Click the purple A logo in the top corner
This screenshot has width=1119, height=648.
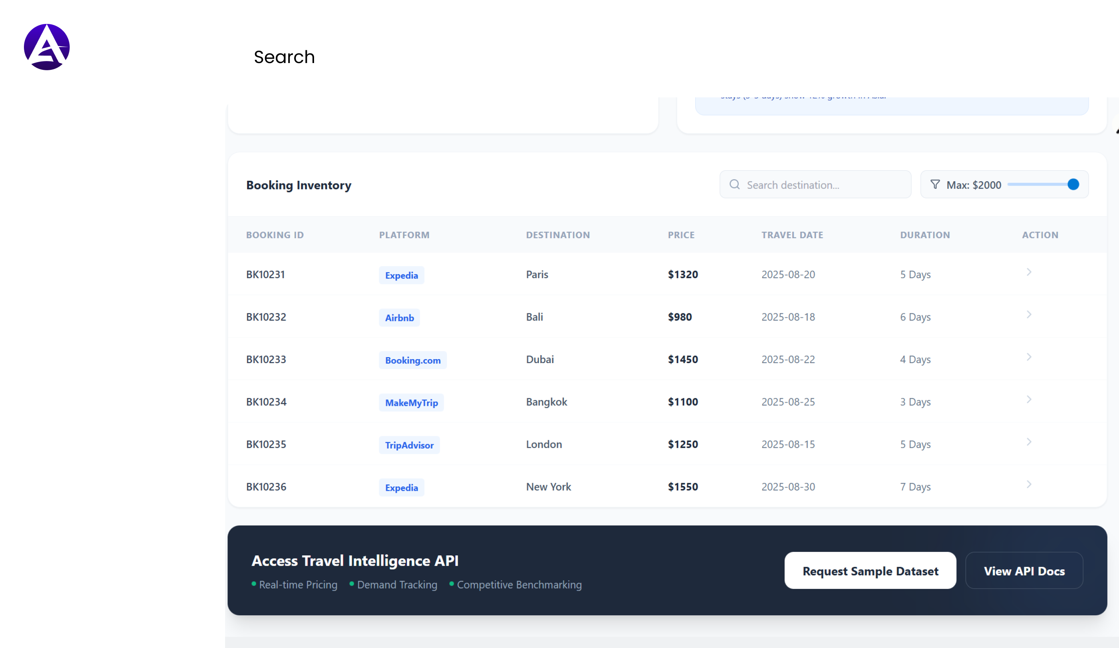coord(46,46)
